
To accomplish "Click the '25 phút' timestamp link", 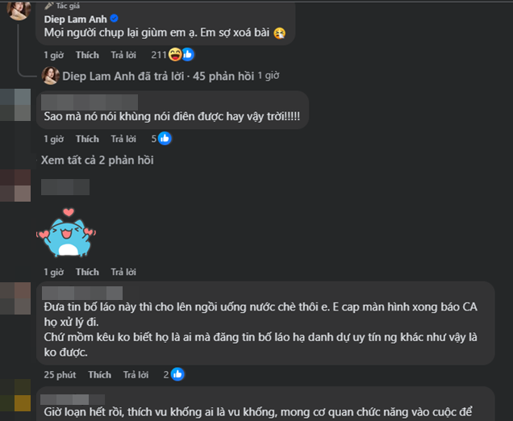I will pyautogui.click(x=60, y=374).
